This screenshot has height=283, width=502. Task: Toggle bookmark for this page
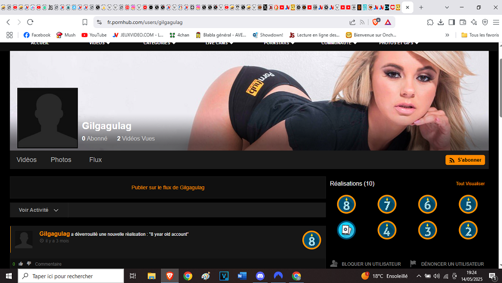coord(85,22)
